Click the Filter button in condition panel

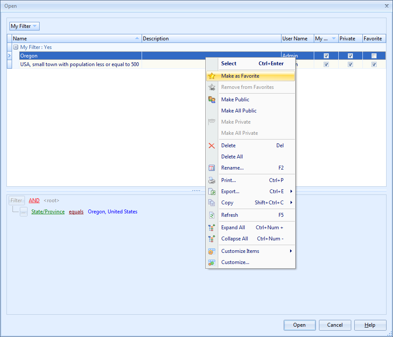(16, 200)
